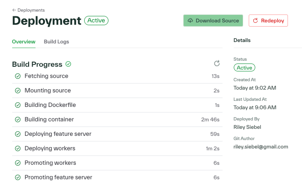Click the check icon for Building Dockerfile

pyautogui.click(x=18, y=105)
